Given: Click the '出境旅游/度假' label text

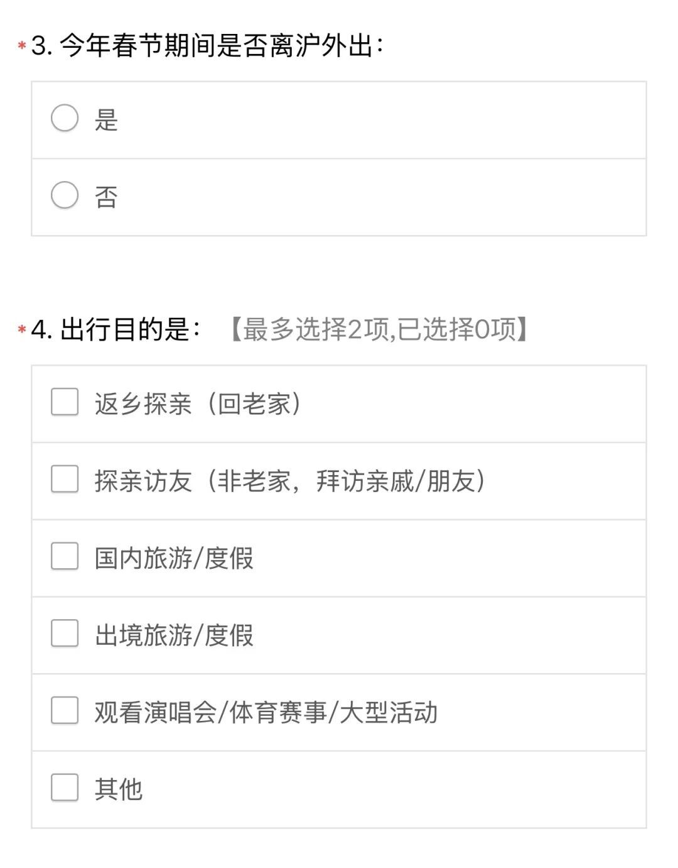Looking at the screenshot, I should coord(174,635).
